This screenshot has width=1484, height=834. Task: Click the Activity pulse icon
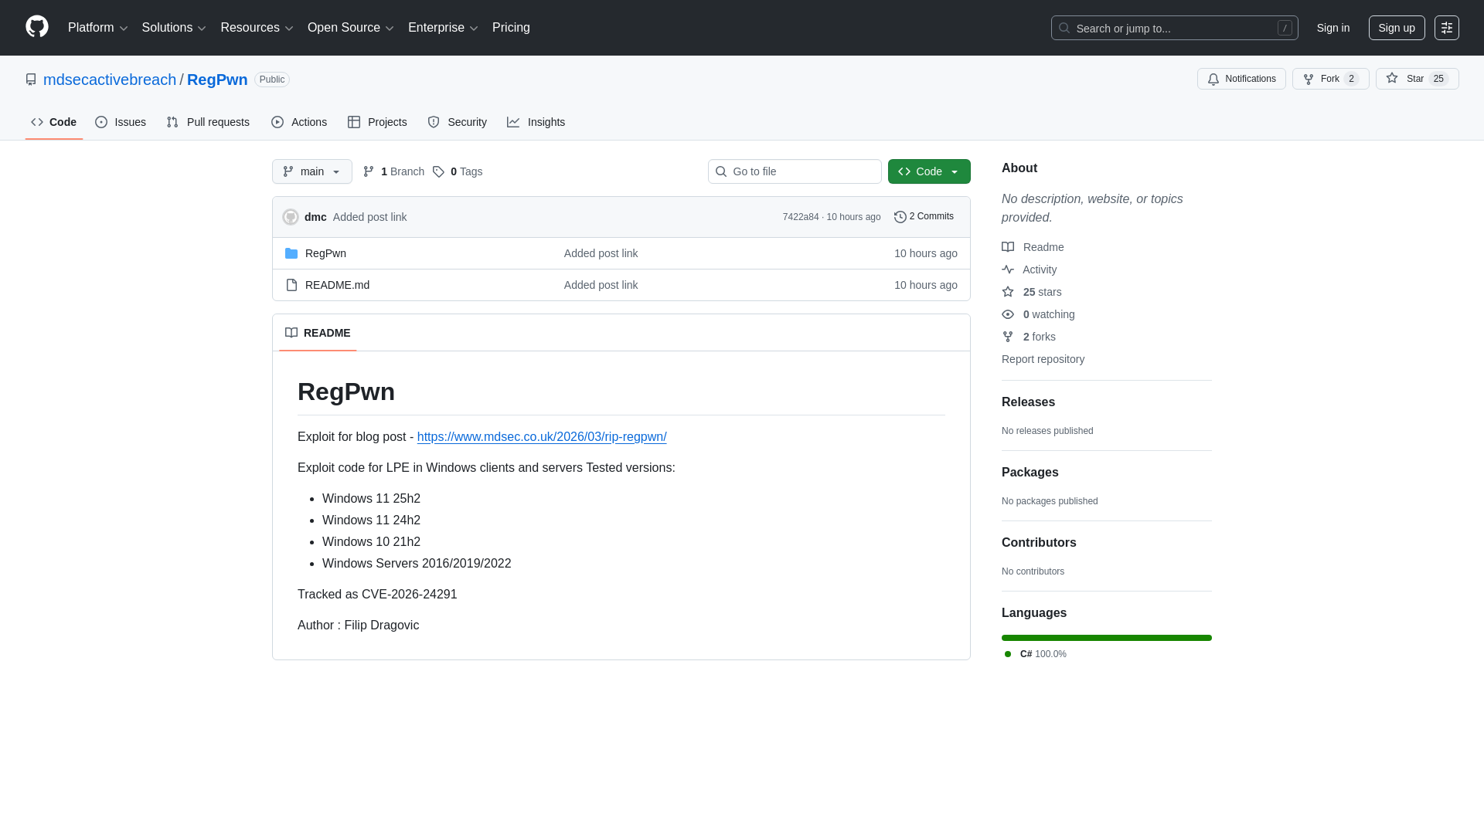coord(1008,270)
